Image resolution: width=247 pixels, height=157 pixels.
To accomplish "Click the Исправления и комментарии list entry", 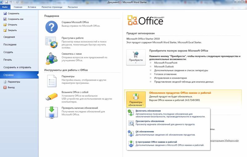I will pyautogui.click(x=170, y=78).
